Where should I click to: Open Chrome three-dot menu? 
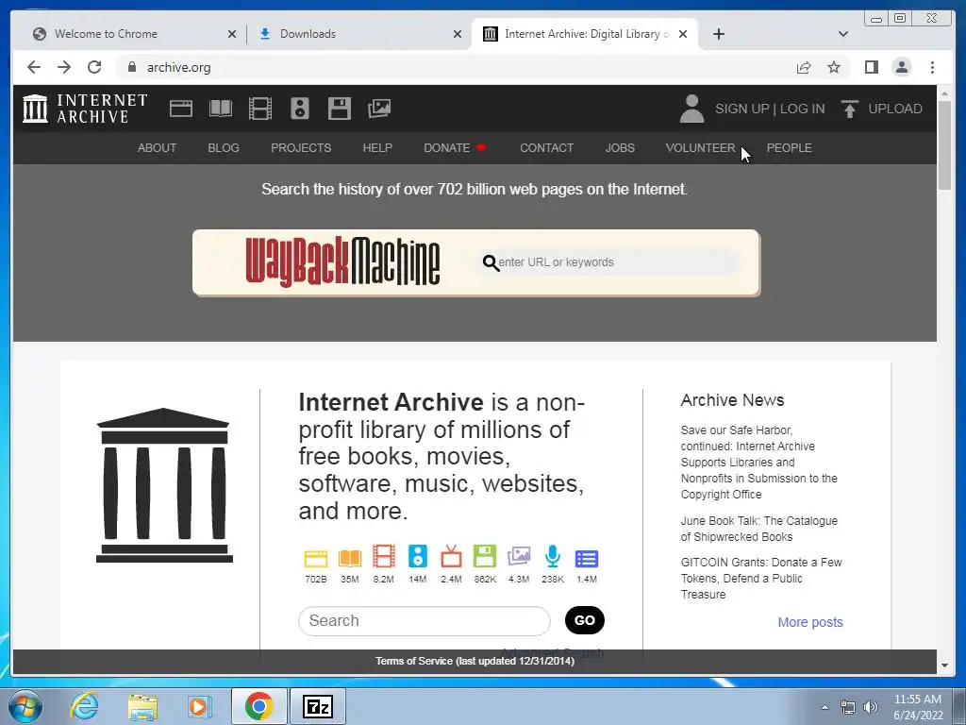(932, 67)
